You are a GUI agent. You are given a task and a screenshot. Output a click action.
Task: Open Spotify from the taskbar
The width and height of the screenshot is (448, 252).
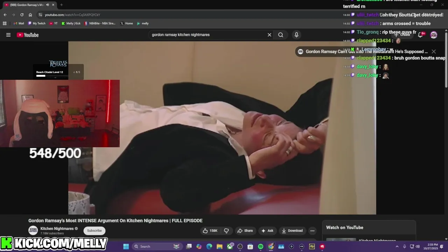coord(260,246)
